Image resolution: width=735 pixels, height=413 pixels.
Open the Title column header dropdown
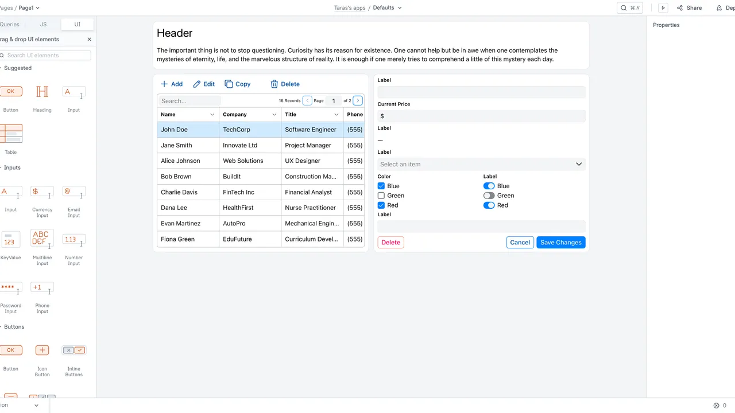[336, 115]
